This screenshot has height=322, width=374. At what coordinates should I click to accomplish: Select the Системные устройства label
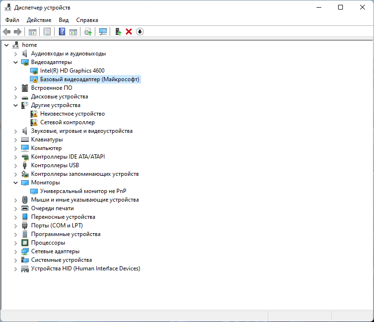62,260
